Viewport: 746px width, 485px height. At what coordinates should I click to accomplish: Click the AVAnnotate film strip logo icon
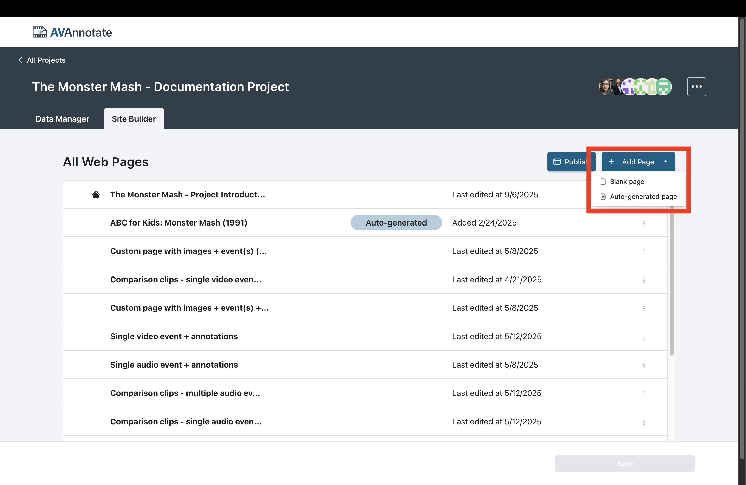(40, 32)
